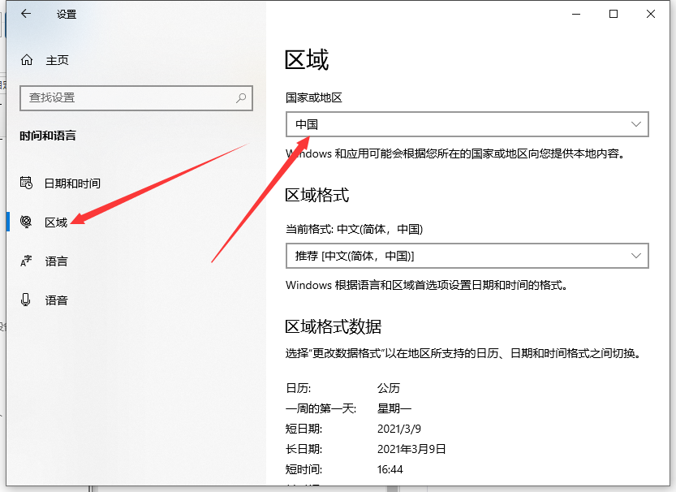Minimize the Settings window
676x492 pixels.
pos(575,14)
